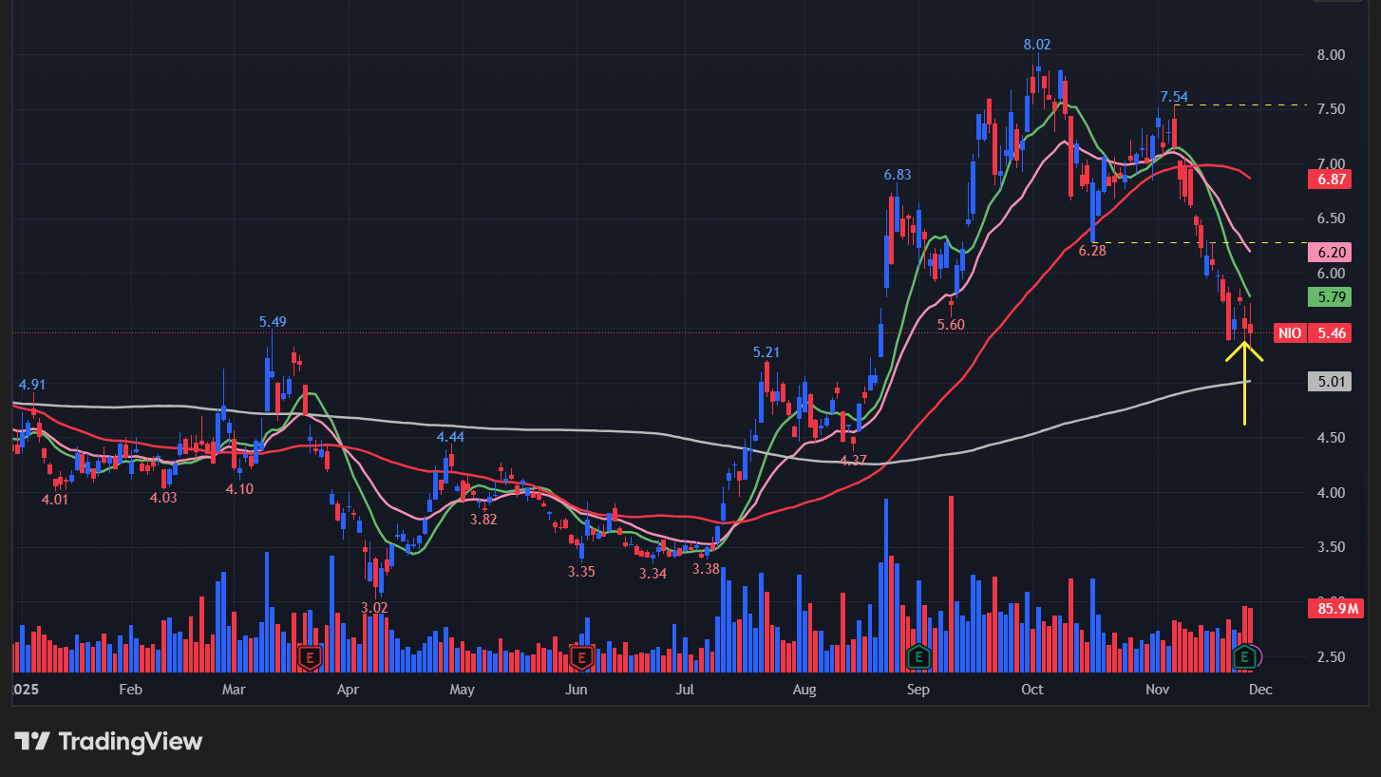Select the yellow up arrow annotation
This screenshot has width=1381, height=777.
click(x=1244, y=380)
